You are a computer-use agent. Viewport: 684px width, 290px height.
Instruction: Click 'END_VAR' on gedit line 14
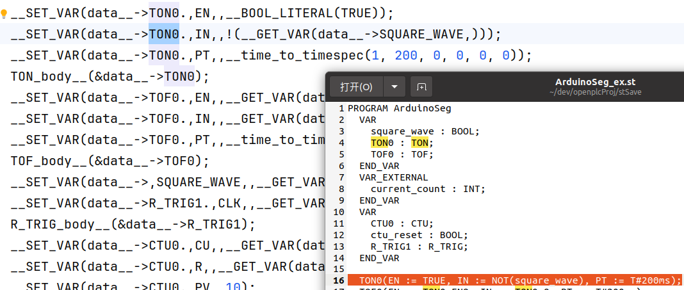tap(379, 258)
